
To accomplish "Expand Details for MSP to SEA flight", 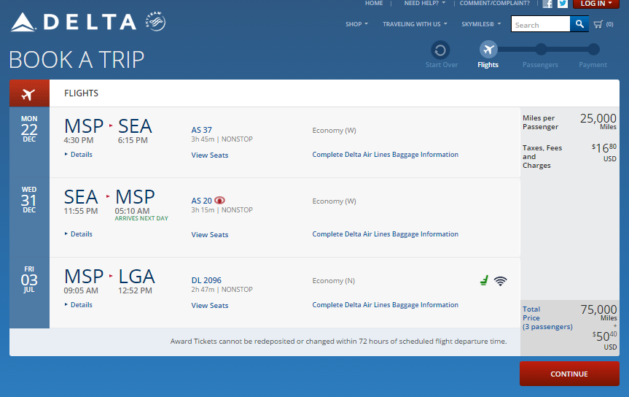I will [78, 154].
